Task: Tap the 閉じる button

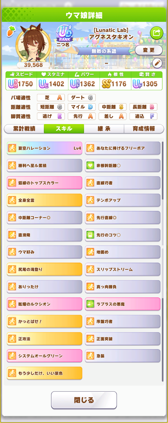Action: [x=84, y=400]
